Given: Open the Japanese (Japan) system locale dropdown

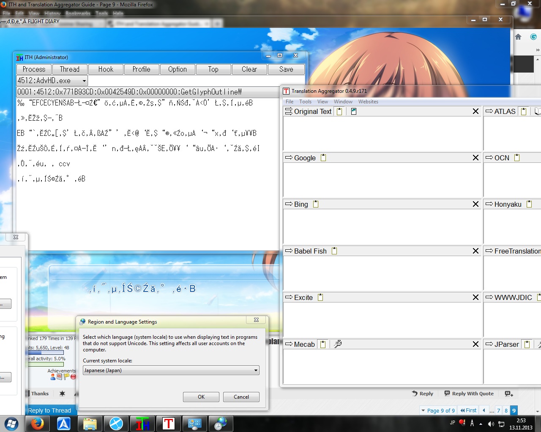Looking at the screenshot, I should pos(171,370).
